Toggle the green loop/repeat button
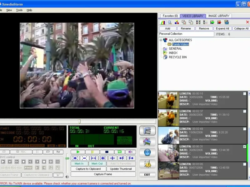 click(x=119, y=152)
